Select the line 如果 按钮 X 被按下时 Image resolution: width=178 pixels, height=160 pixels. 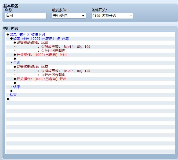point(90,34)
